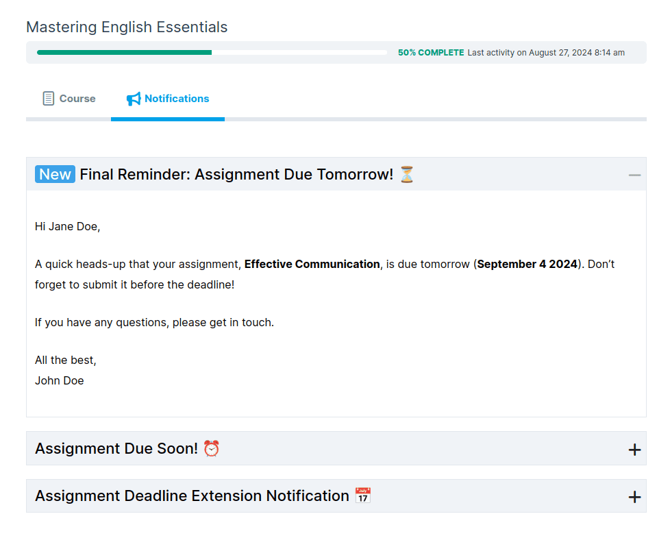The width and height of the screenshot is (670, 538).
Task: Expand Assignment Due Soon with plus icon
Action: coord(634,450)
